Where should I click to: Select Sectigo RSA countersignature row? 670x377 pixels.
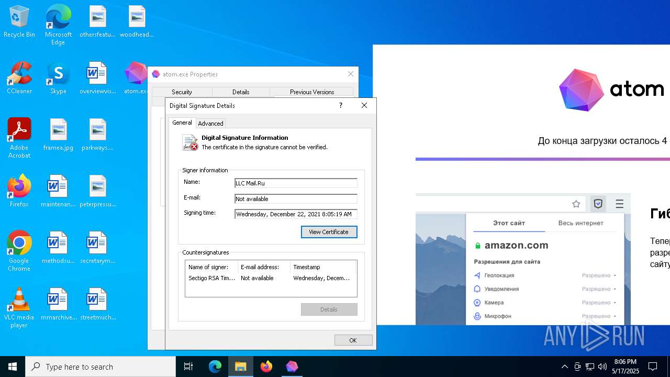[x=271, y=278]
